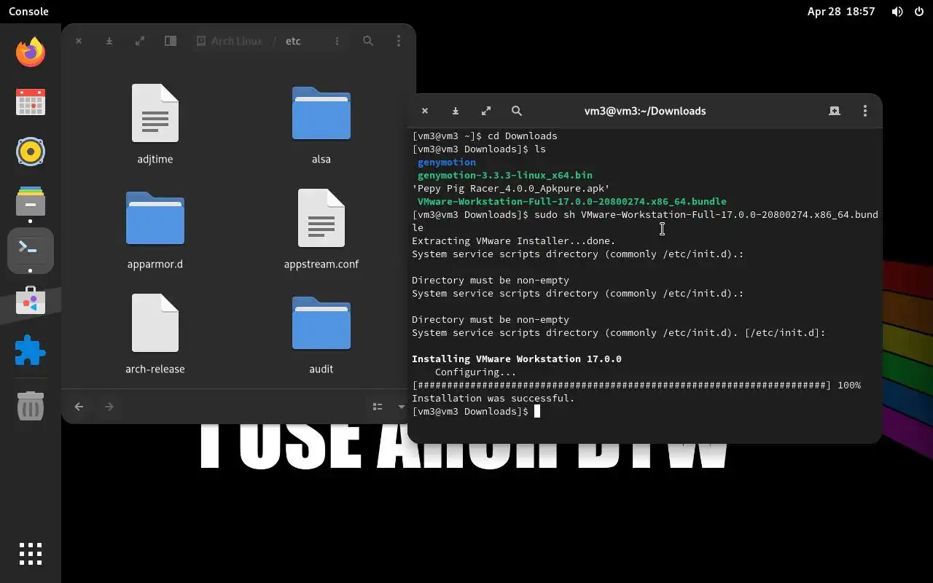This screenshot has width=933, height=583.
Task: Open the Calendar app in dock
Action: click(x=31, y=102)
